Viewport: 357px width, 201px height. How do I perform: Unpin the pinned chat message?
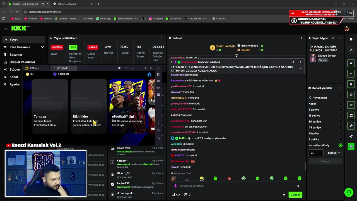click(x=293, y=62)
